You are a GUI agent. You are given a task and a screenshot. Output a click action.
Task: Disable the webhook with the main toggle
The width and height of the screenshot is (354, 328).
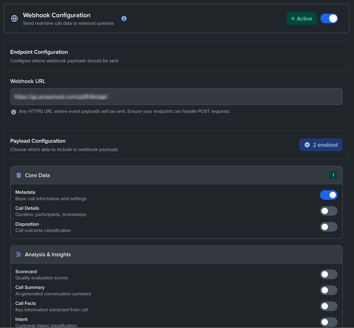(329, 18)
